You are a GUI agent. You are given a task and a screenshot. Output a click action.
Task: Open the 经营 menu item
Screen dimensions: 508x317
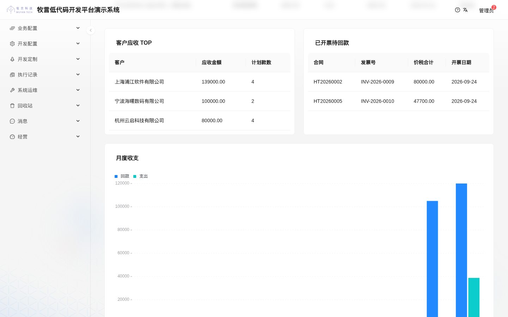tap(45, 137)
